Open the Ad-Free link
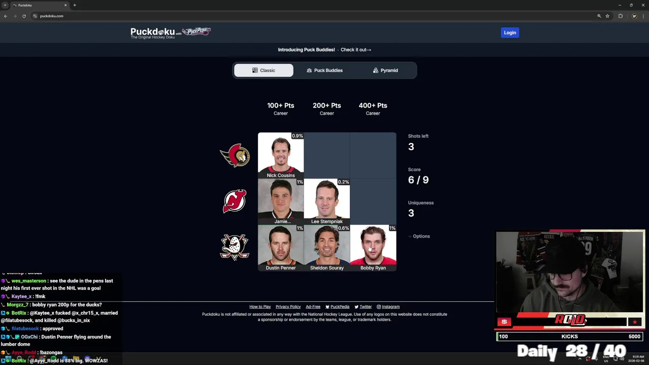This screenshot has height=365, width=649. (x=313, y=307)
